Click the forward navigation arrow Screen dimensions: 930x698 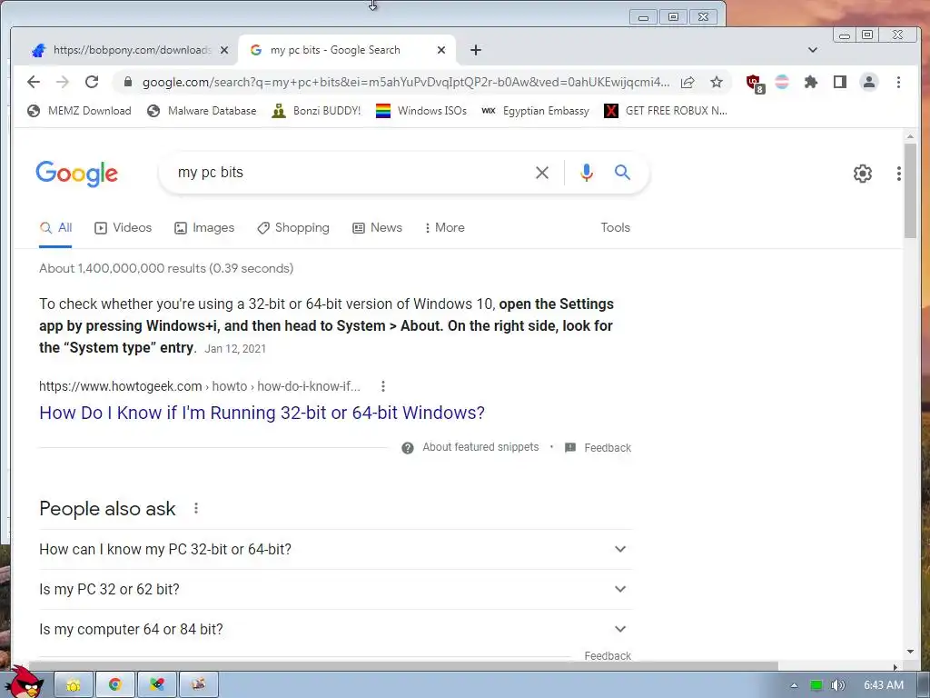pos(63,82)
